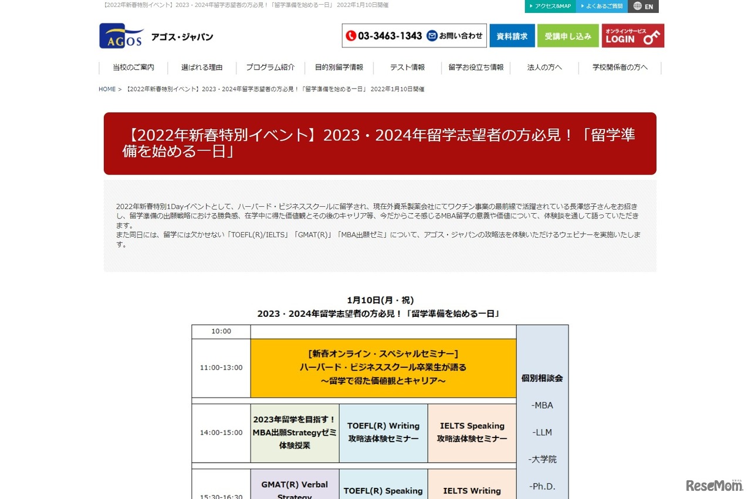Click the key icon on LOGIN button
Image resolution: width=751 pixels, height=499 pixels.
[x=651, y=37]
